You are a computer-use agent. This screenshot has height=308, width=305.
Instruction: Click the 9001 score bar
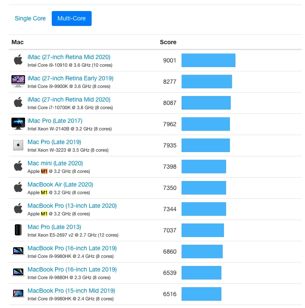(208, 60)
